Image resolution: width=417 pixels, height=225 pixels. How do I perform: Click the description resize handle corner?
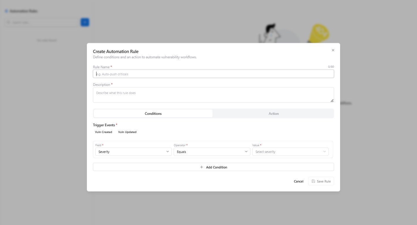click(332, 101)
